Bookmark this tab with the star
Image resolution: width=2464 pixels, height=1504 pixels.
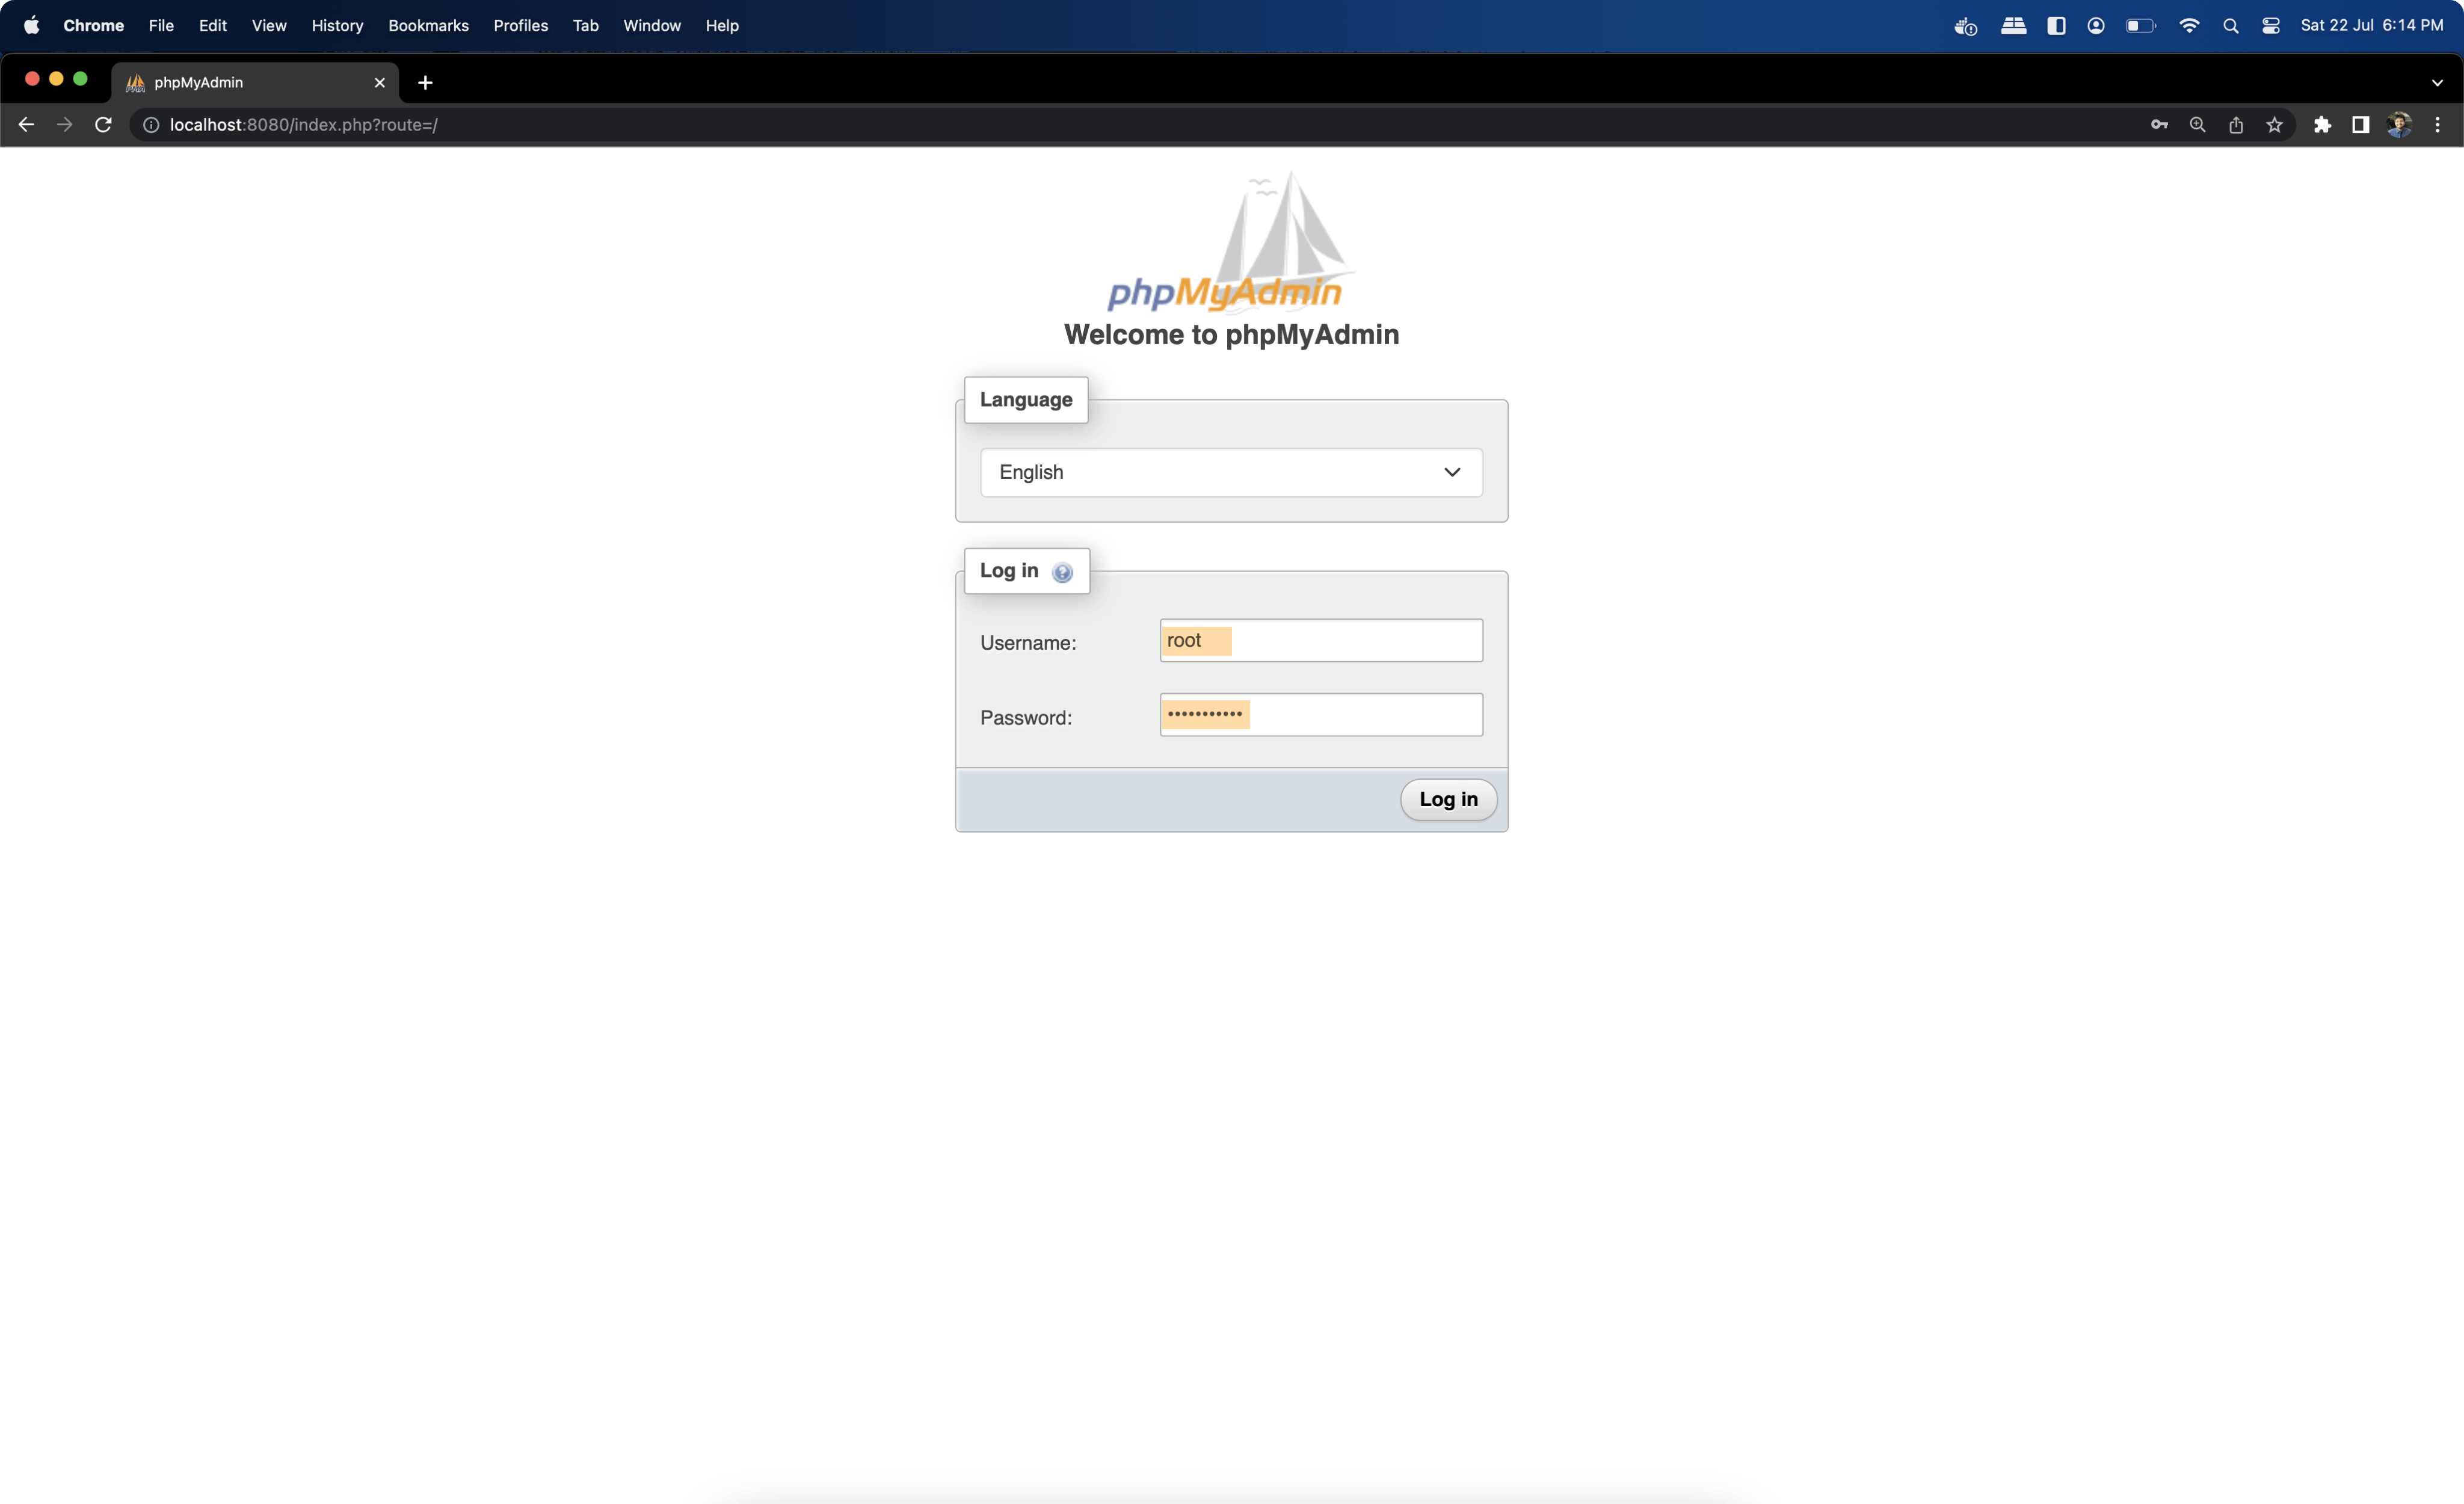pyautogui.click(x=2275, y=125)
